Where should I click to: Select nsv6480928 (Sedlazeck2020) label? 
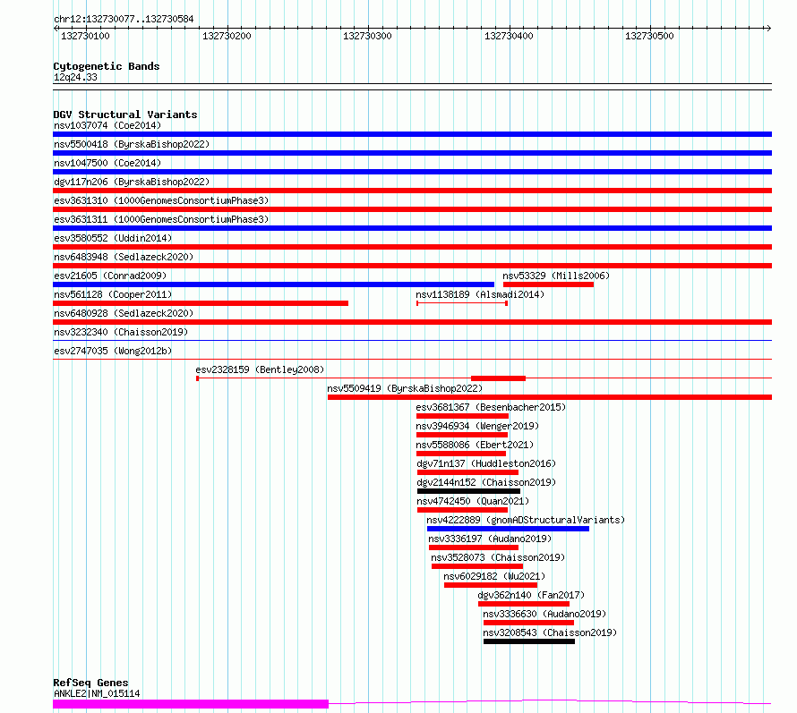click(124, 313)
